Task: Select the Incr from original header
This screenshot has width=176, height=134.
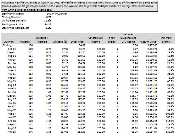Action: point(166,40)
